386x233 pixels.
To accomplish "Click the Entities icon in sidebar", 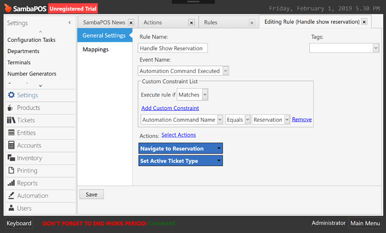I will (x=11, y=133).
